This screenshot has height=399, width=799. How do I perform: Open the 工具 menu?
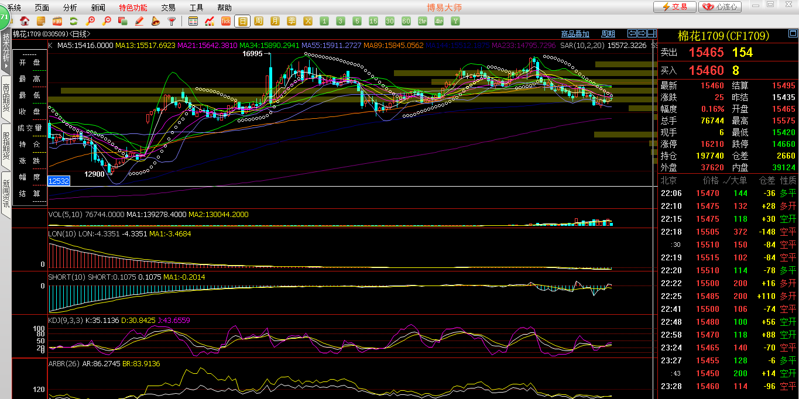pos(197,8)
